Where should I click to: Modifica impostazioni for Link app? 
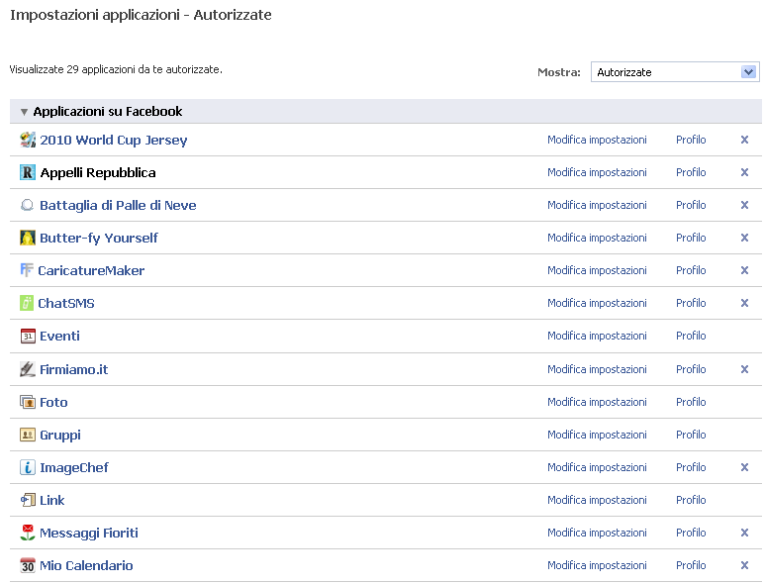(x=597, y=501)
